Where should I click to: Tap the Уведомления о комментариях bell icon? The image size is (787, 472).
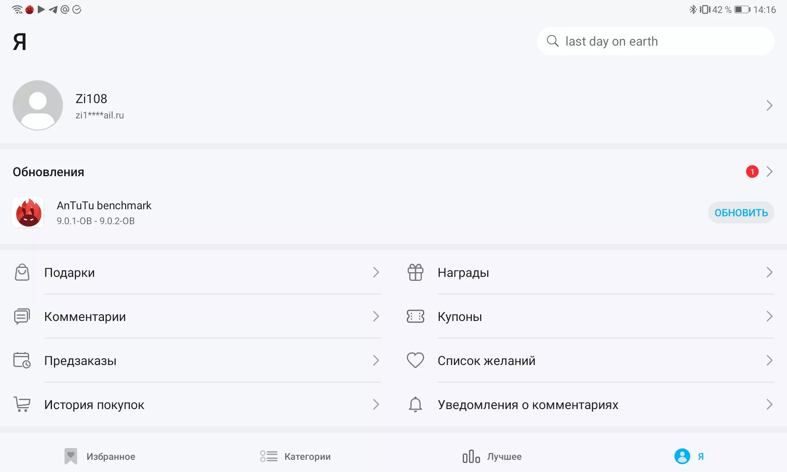tap(416, 404)
